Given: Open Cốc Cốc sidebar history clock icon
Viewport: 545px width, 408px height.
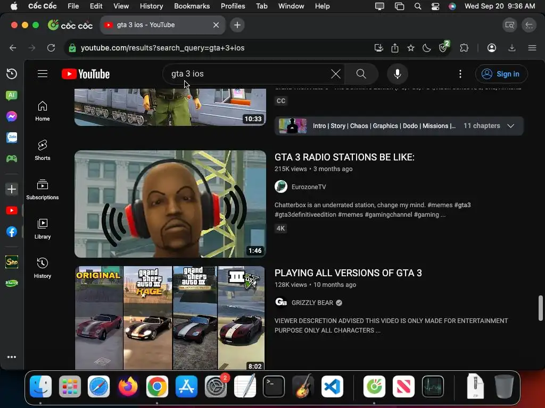Looking at the screenshot, I should 12,73.
